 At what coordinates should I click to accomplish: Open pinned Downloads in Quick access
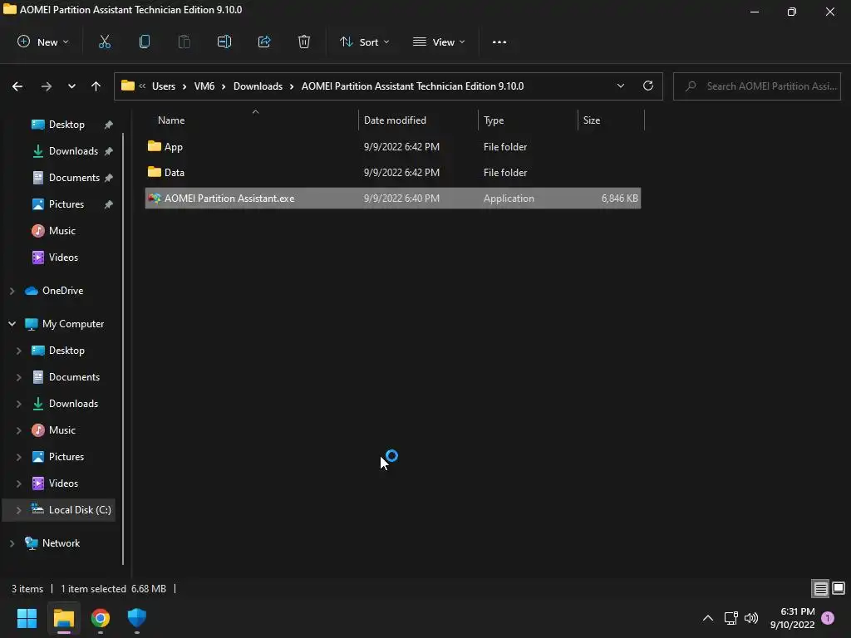[73, 151]
